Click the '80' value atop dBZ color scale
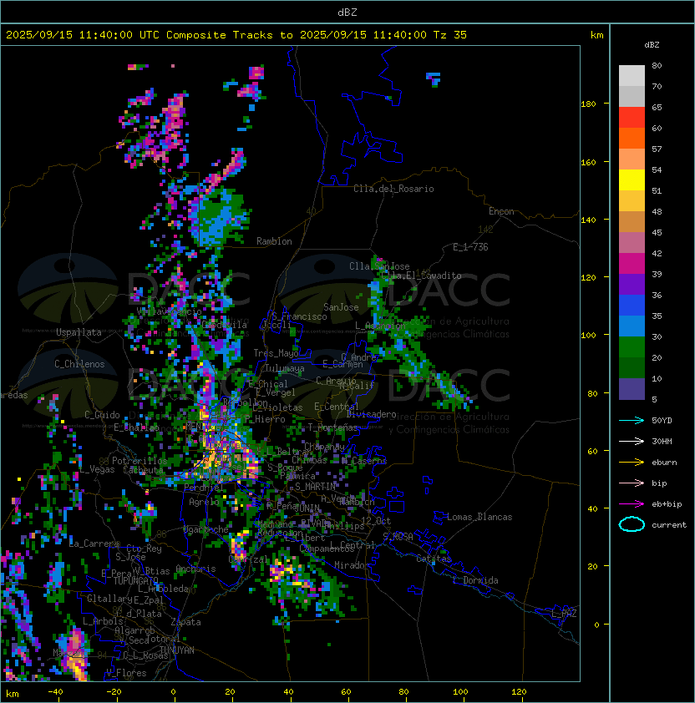The image size is (695, 703). (657, 65)
